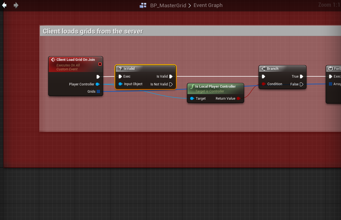Image resolution: width=341 pixels, height=220 pixels.
Task: Click the Return Value boolean pin
Action: point(238,99)
